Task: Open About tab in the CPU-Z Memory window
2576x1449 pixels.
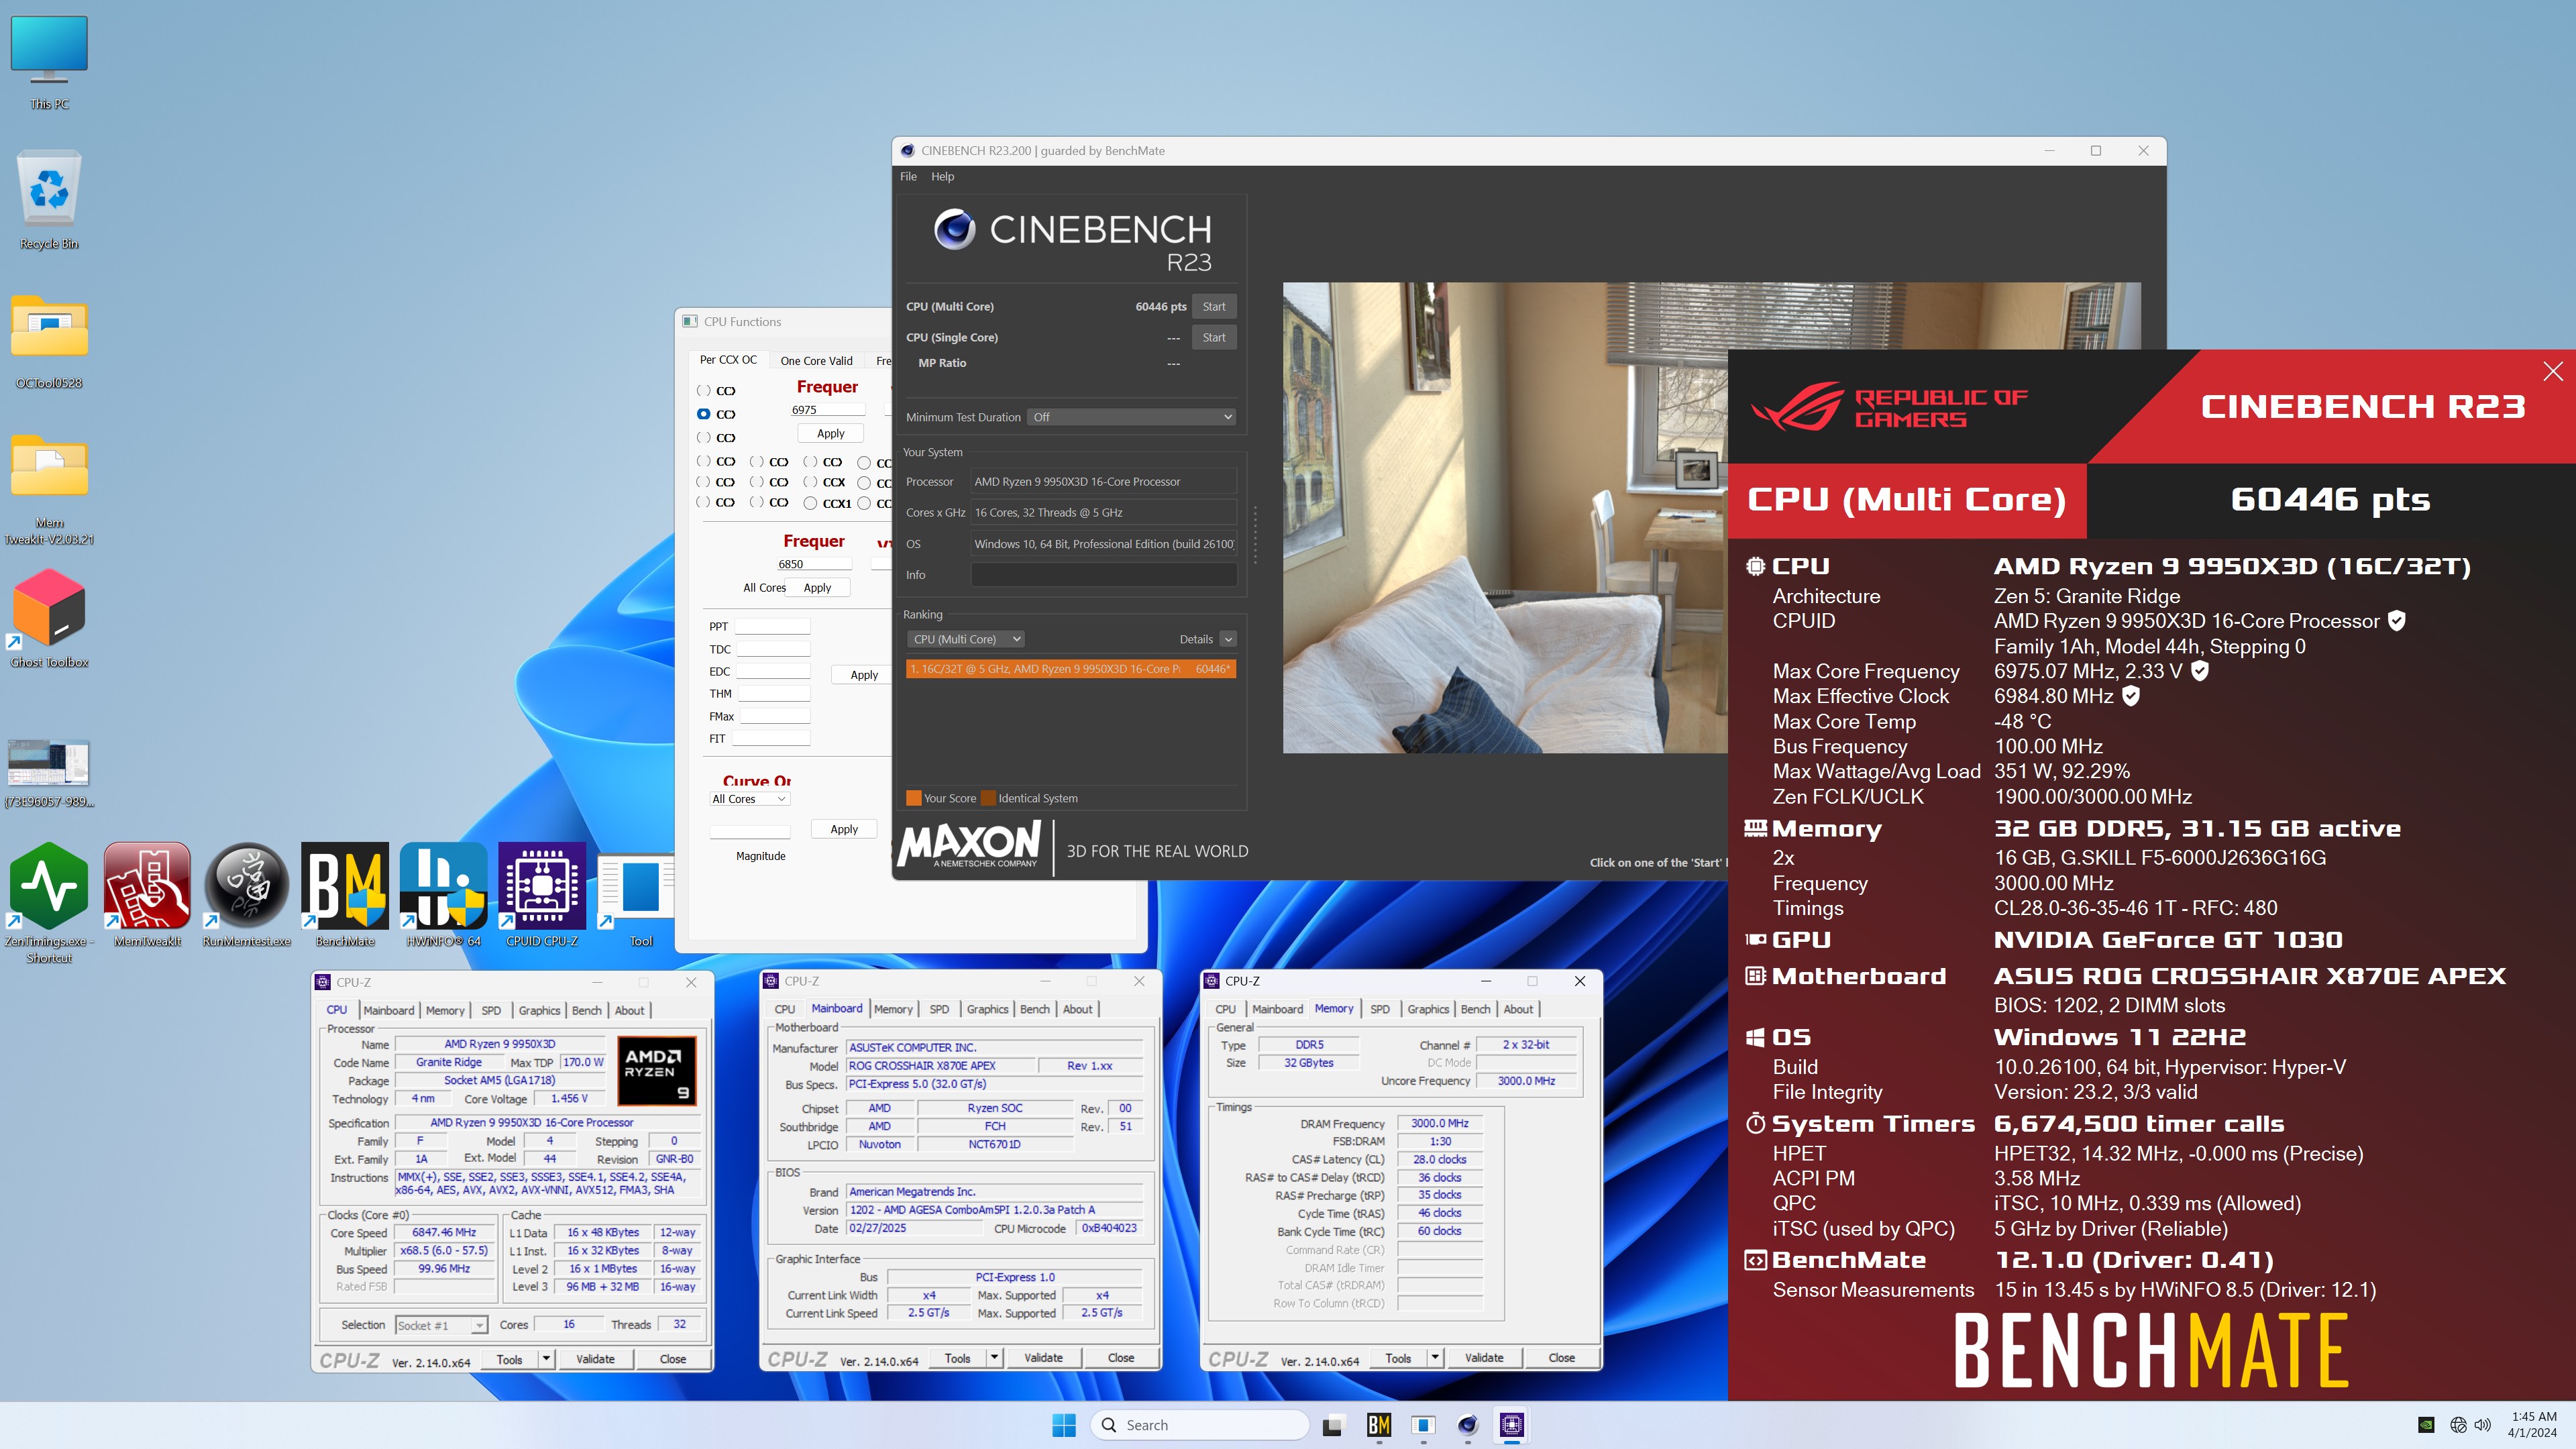Action: tap(1518, 1009)
